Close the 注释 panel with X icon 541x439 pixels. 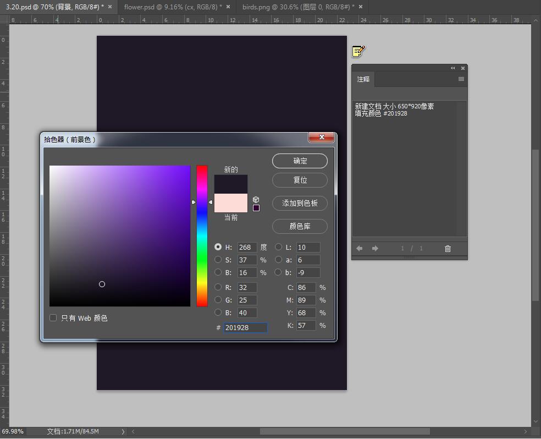point(463,68)
